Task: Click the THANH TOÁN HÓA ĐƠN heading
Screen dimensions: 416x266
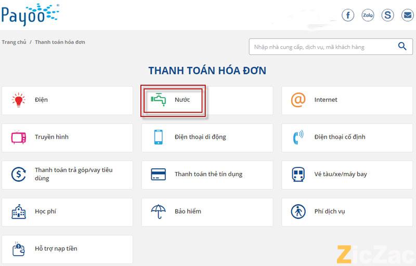Action: [x=207, y=71]
